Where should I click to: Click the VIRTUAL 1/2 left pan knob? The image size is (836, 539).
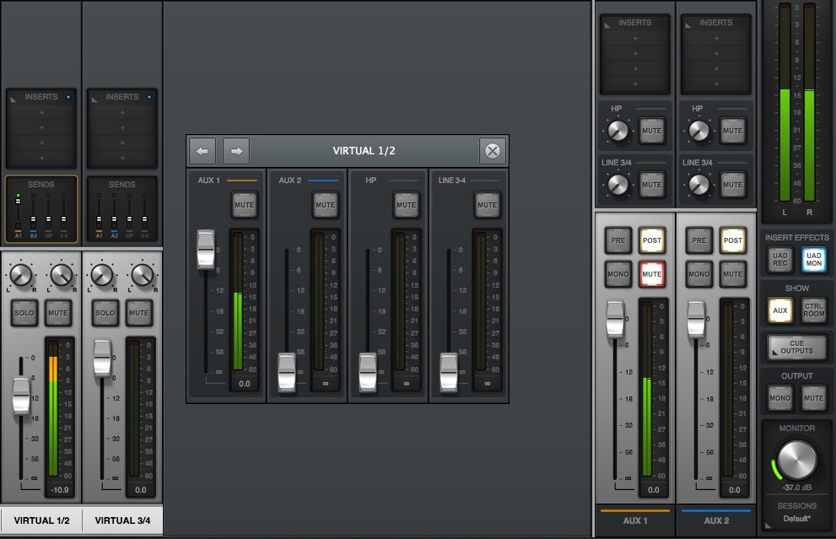19,274
